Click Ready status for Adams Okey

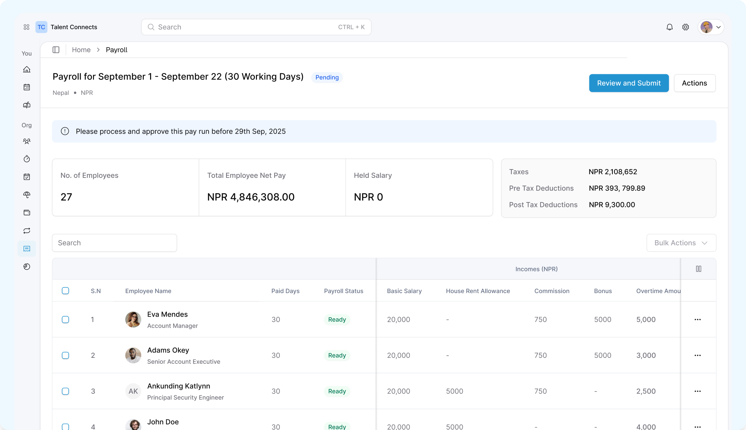[x=337, y=355]
